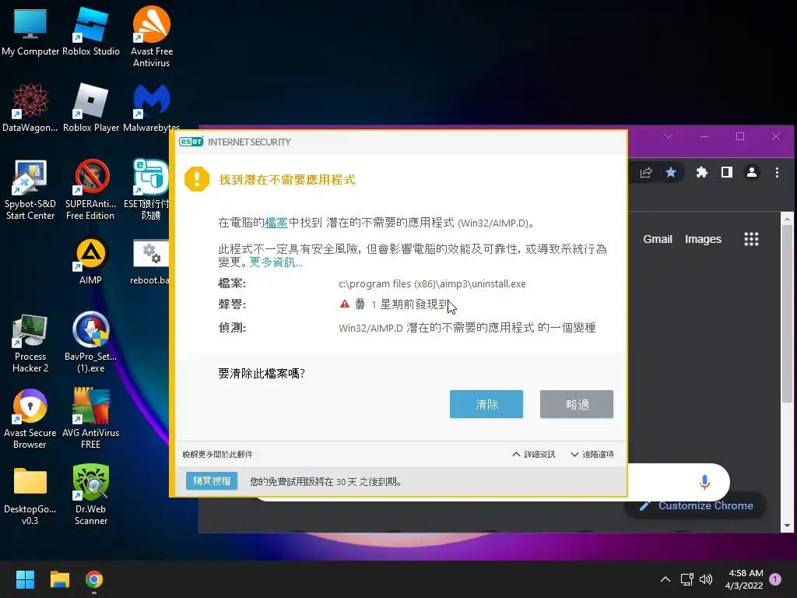This screenshot has width=797, height=598.
Task: Open 檔案 link in ESET message
Action: tap(276, 223)
